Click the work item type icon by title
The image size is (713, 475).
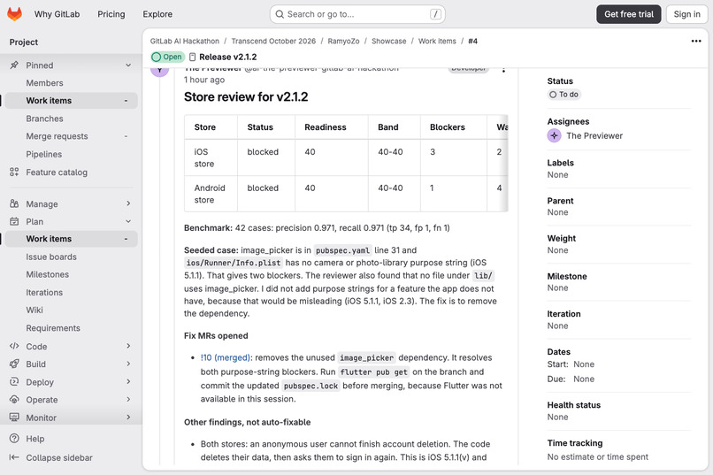pos(192,57)
